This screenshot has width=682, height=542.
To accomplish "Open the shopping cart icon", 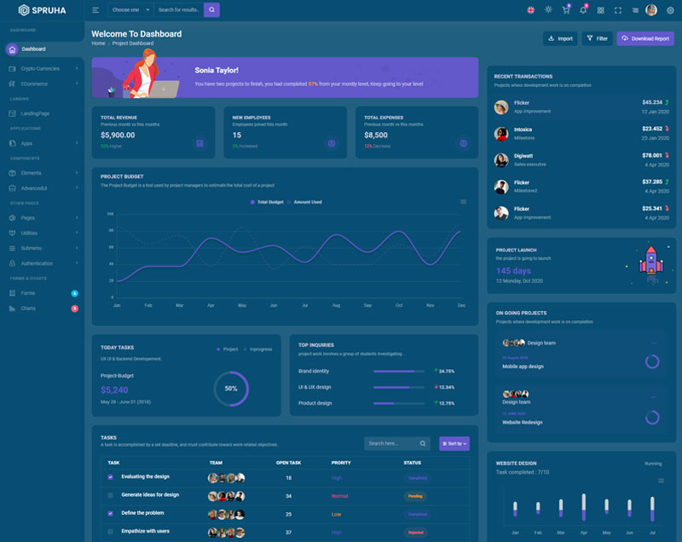I will pos(565,10).
